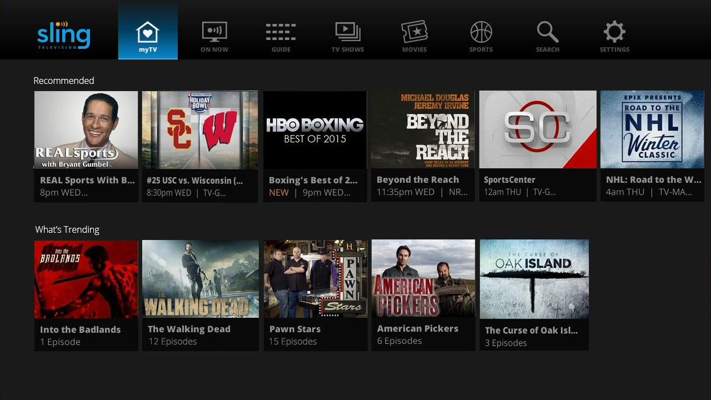This screenshot has width=711, height=400.
Task: Open the Movies ticket icon
Action: pos(414,32)
